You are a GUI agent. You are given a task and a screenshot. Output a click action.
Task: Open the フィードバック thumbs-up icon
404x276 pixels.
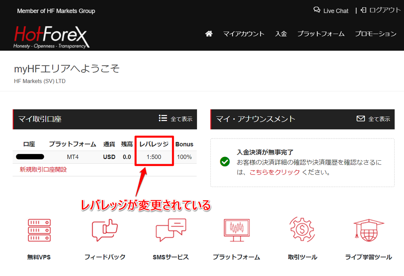coord(105,230)
